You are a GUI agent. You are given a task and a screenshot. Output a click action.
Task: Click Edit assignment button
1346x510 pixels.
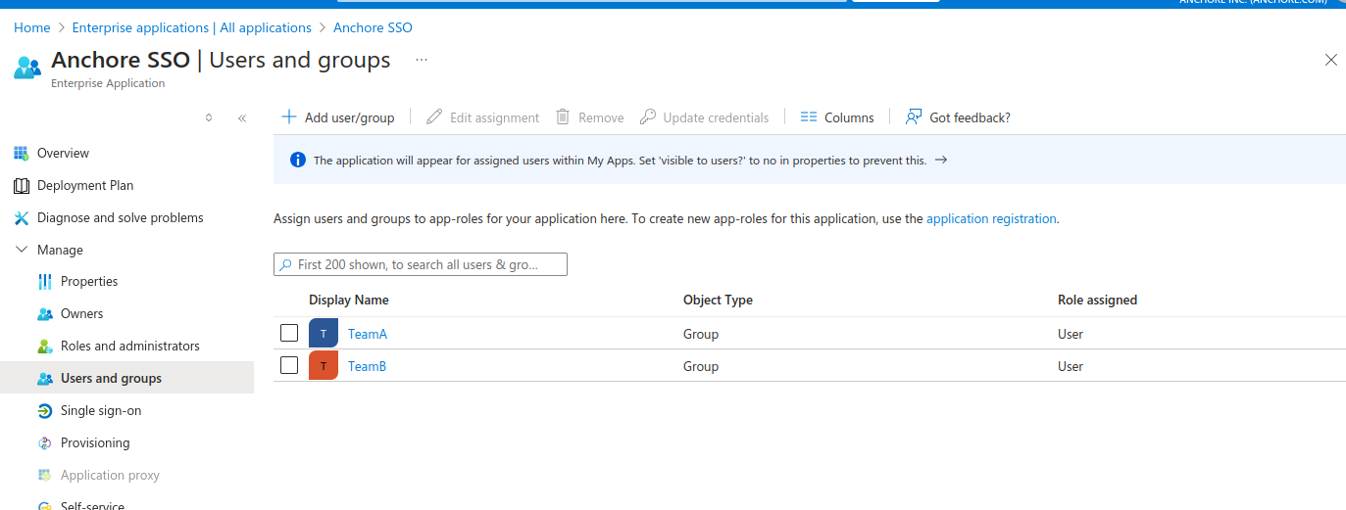point(483,117)
